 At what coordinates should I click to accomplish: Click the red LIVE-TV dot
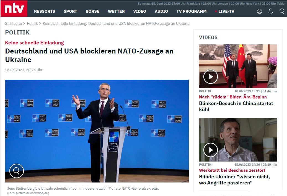pos(216,11)
